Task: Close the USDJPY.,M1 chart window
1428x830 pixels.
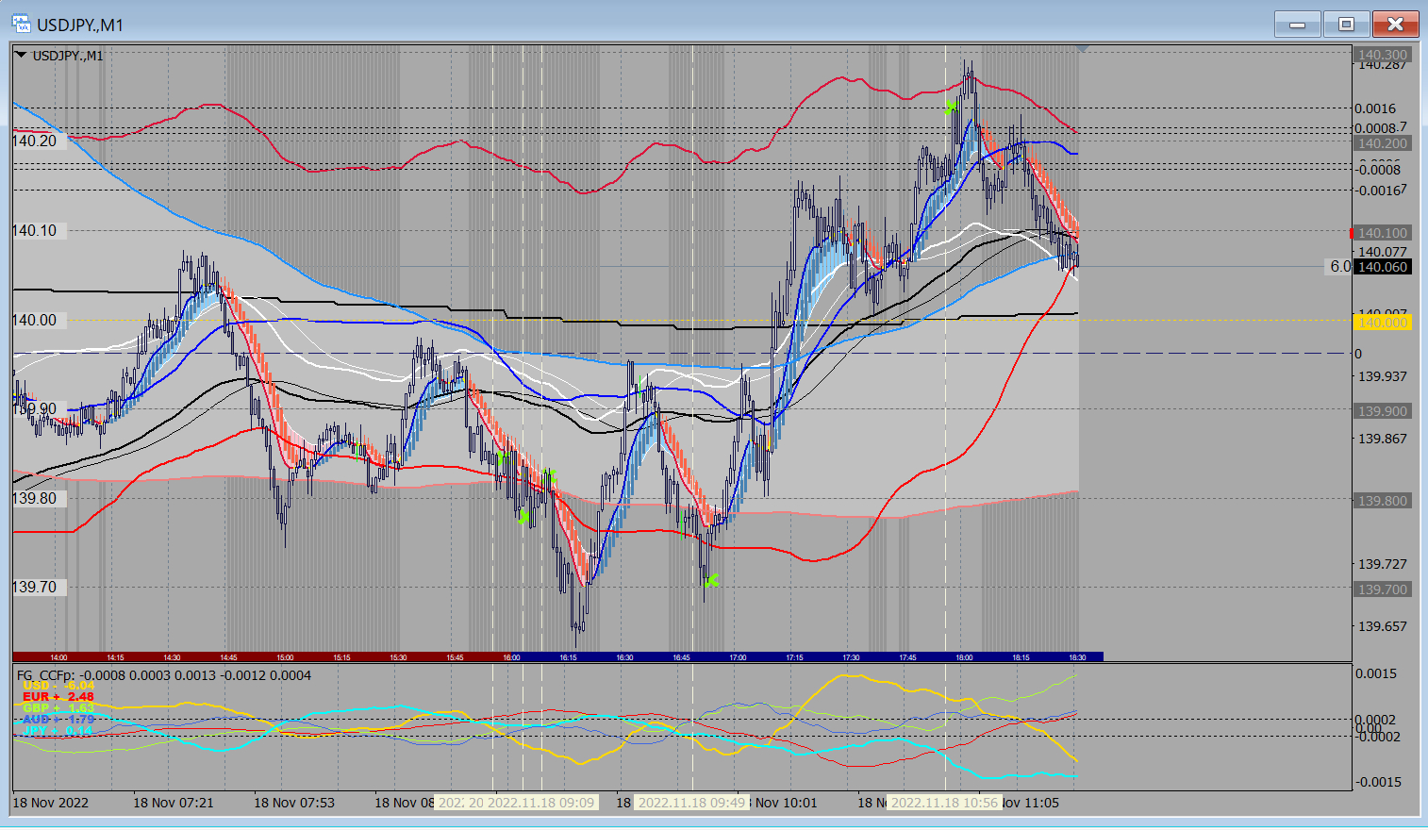Action: point(1395,24)
